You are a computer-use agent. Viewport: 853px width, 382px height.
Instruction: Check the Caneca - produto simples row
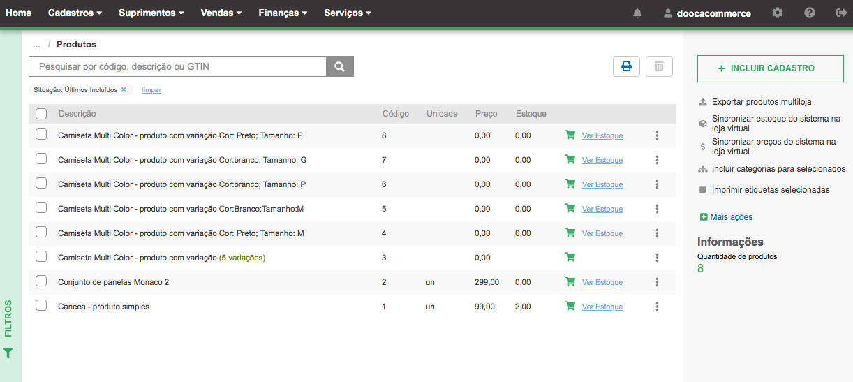point(41,305)
